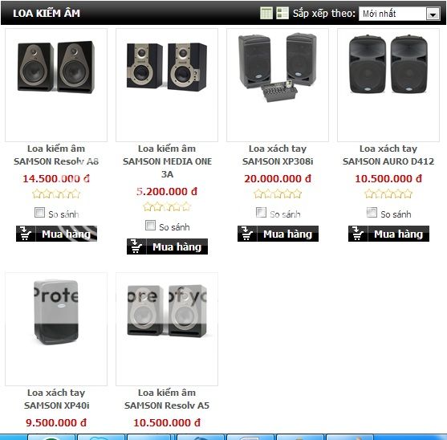Enable So sánh for SAMSON MEDIA ONE 3A

coord(150,226)
